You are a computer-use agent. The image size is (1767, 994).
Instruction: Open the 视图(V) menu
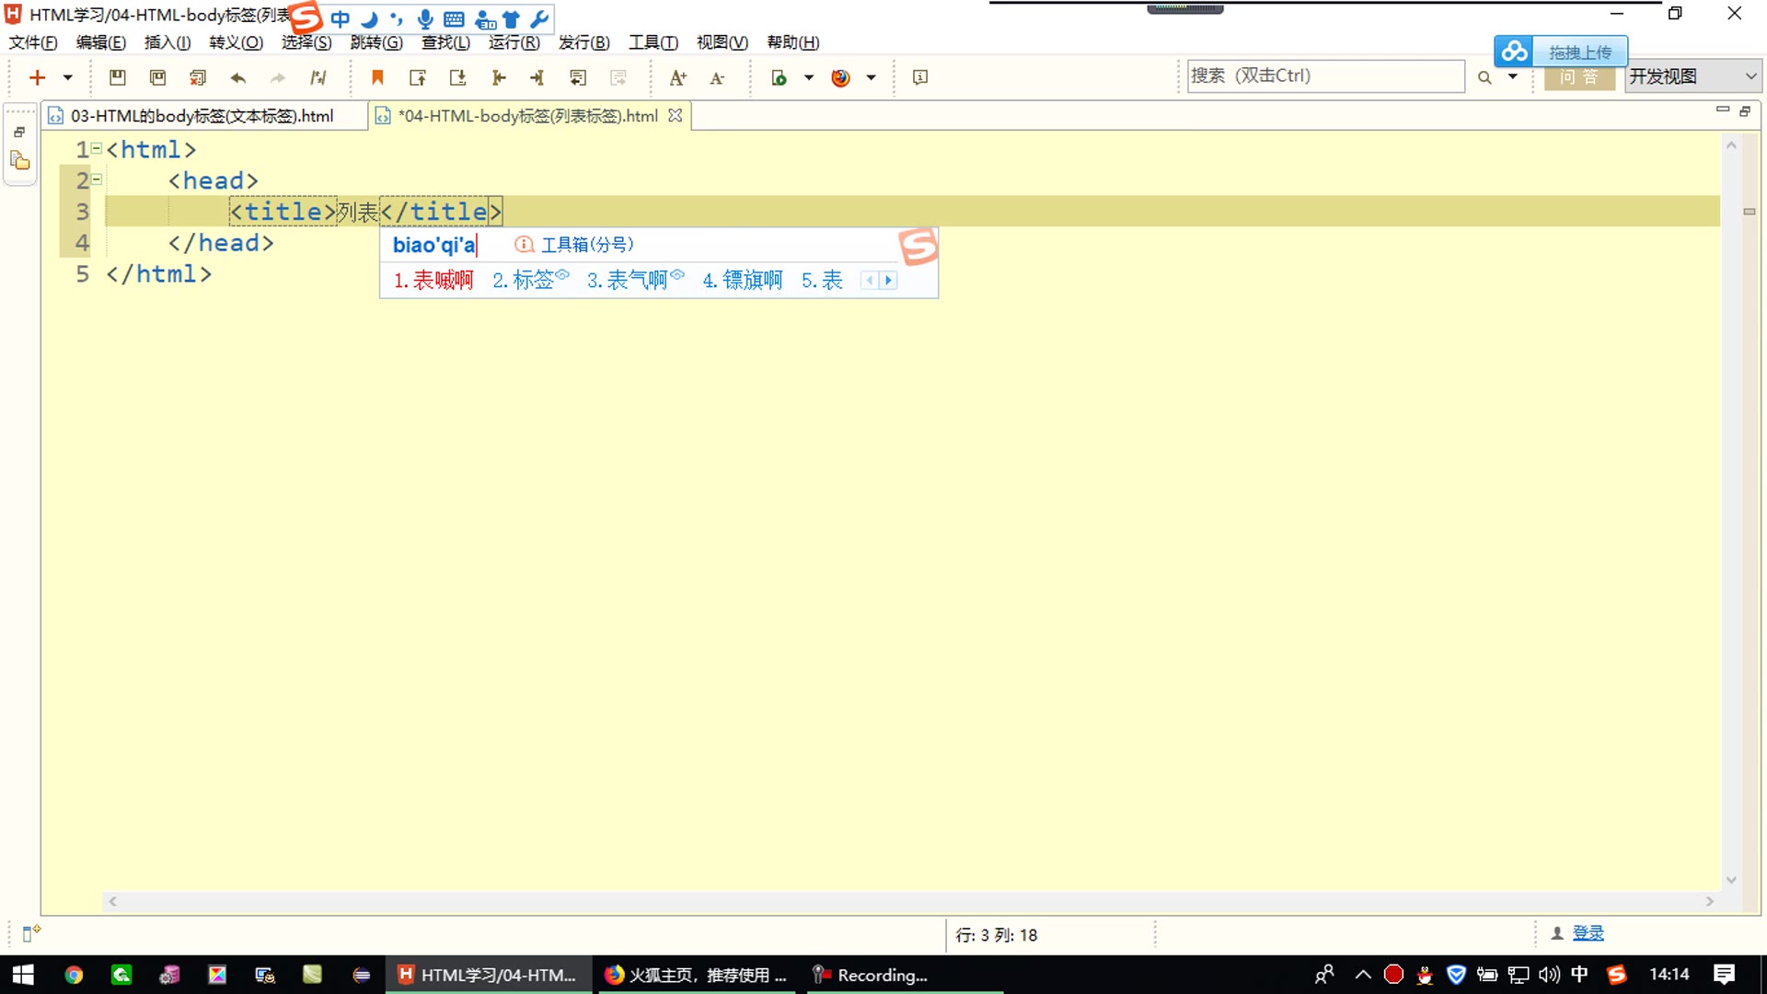pos(722,42)
